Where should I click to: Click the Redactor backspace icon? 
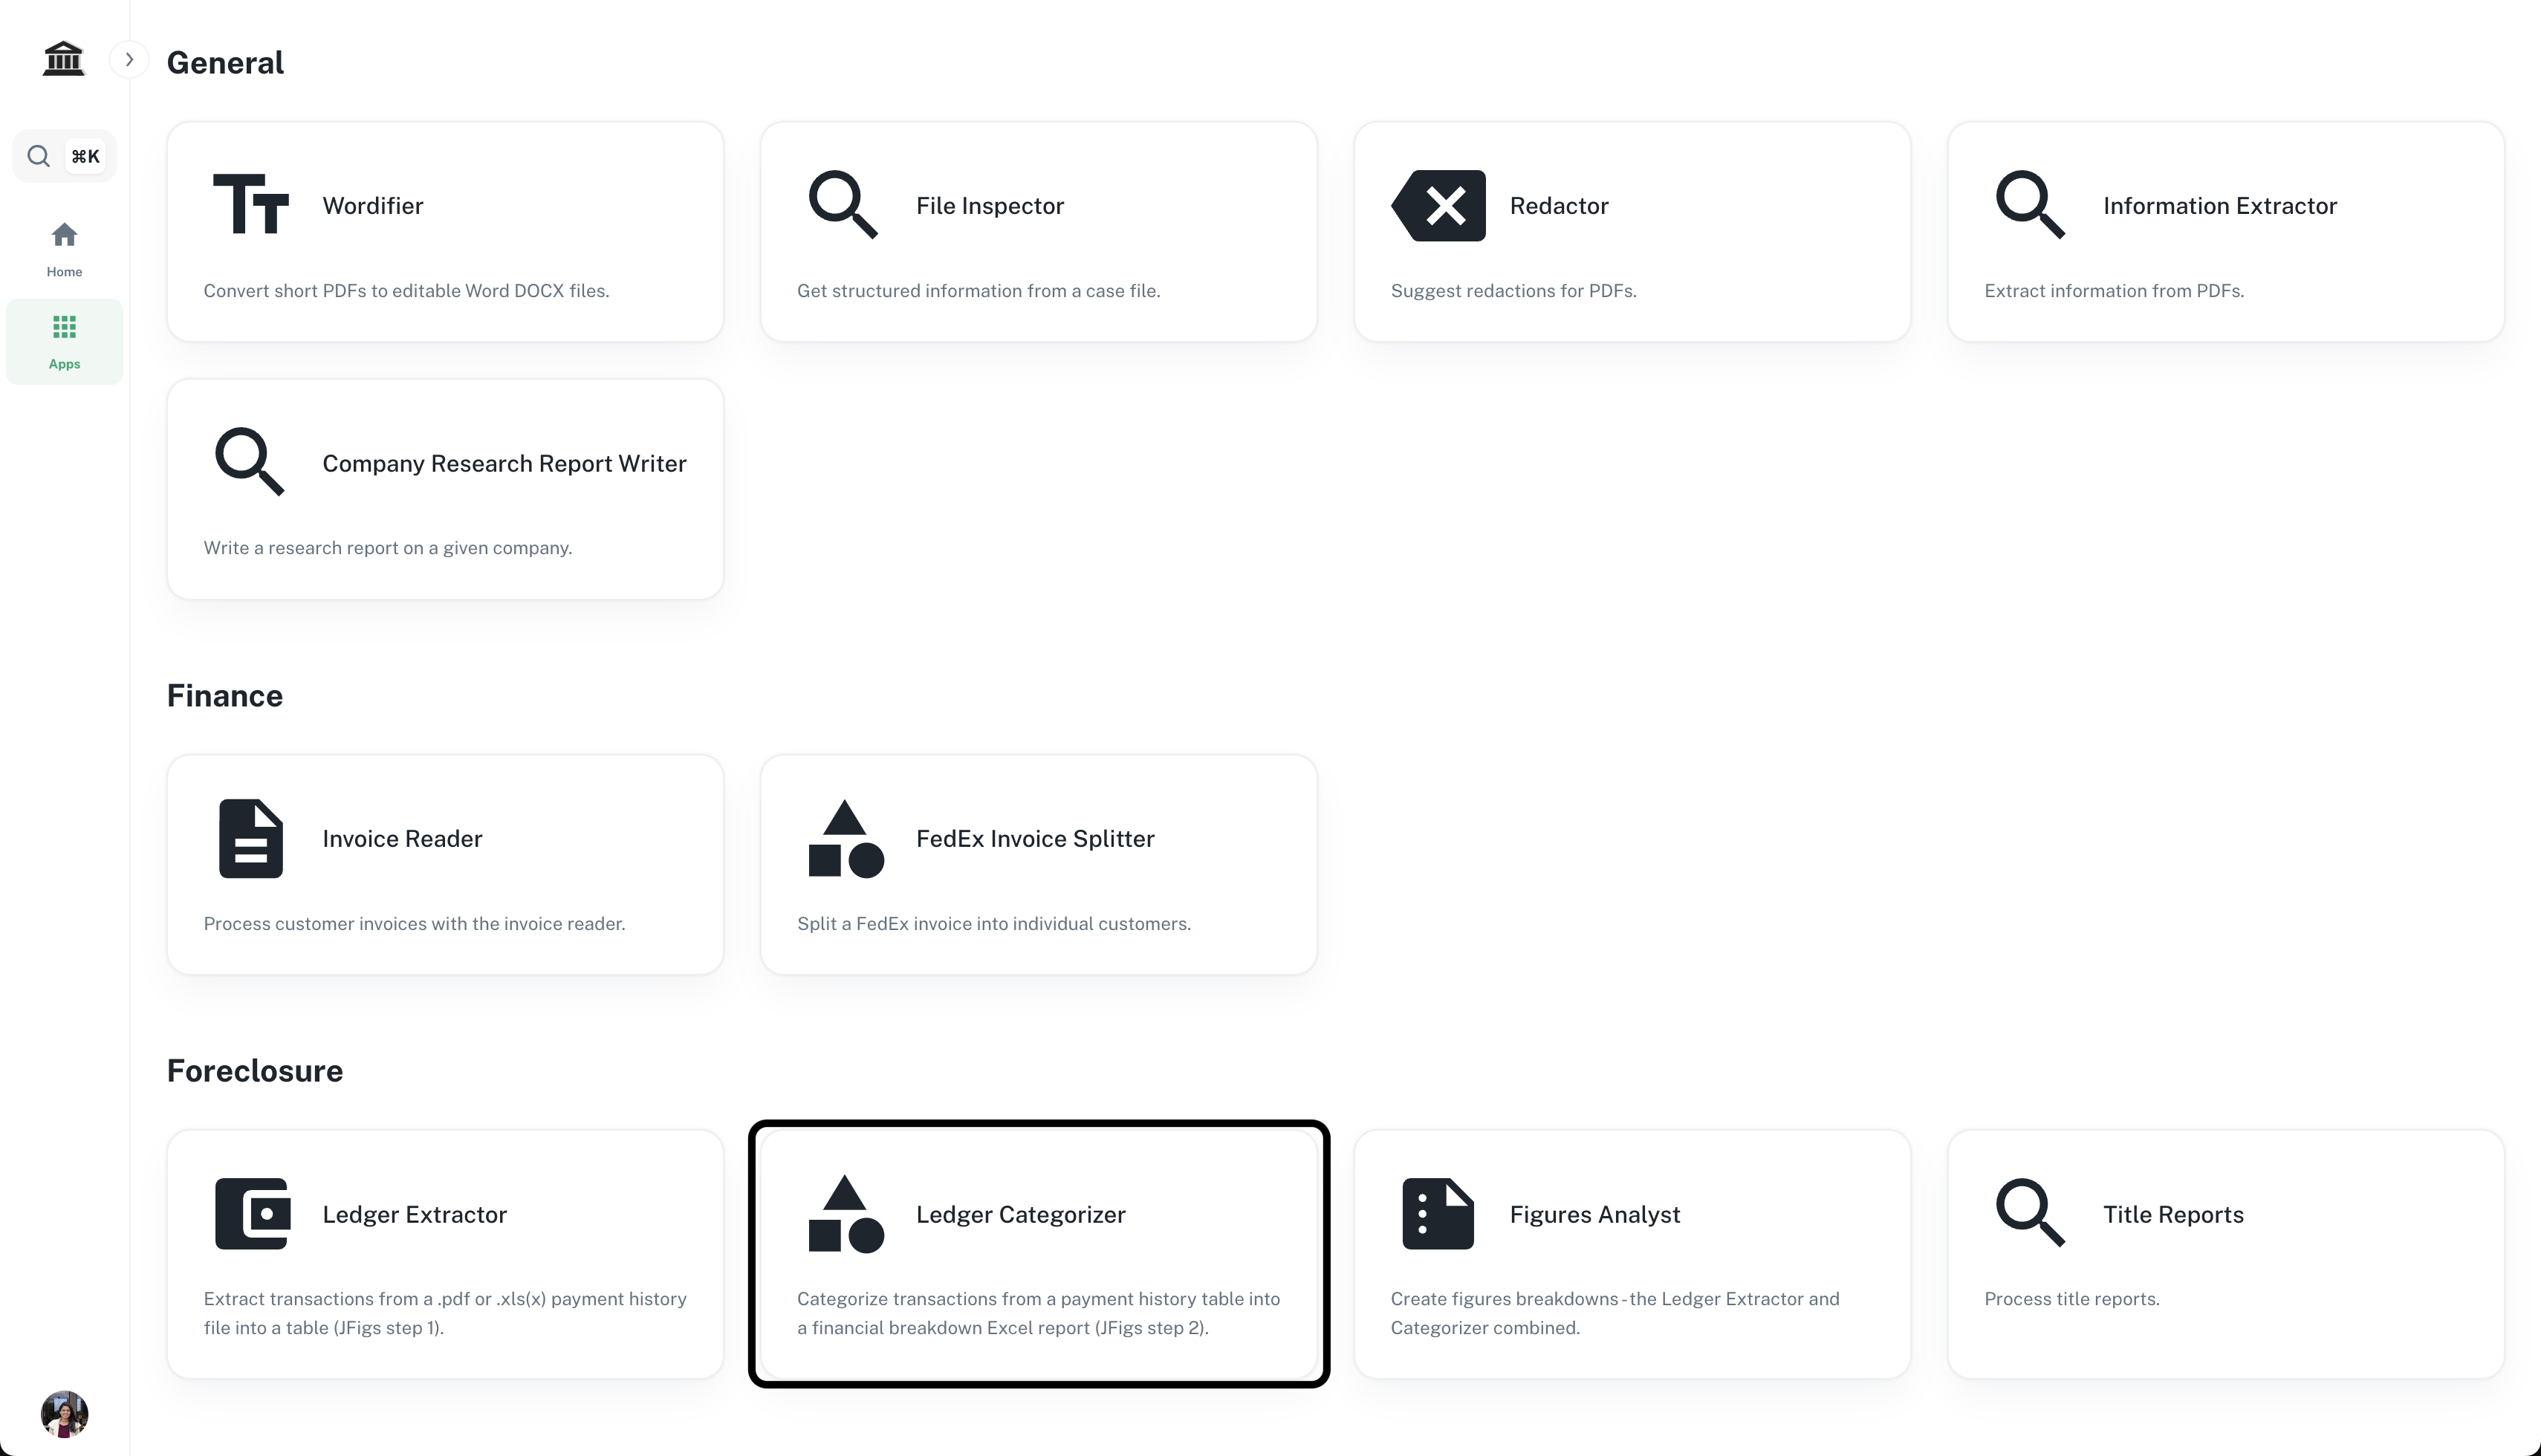click(x=1438, y=205)
